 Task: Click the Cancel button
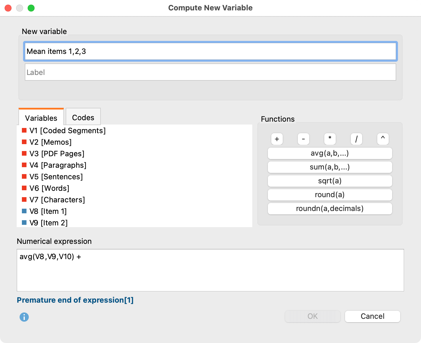tap(372, 316)
